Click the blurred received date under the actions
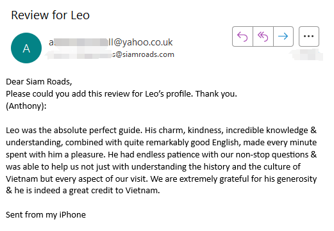 point(307,54)
